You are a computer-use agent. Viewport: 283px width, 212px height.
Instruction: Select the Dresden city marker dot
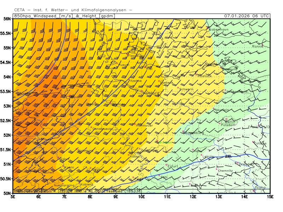click(238, 163)
